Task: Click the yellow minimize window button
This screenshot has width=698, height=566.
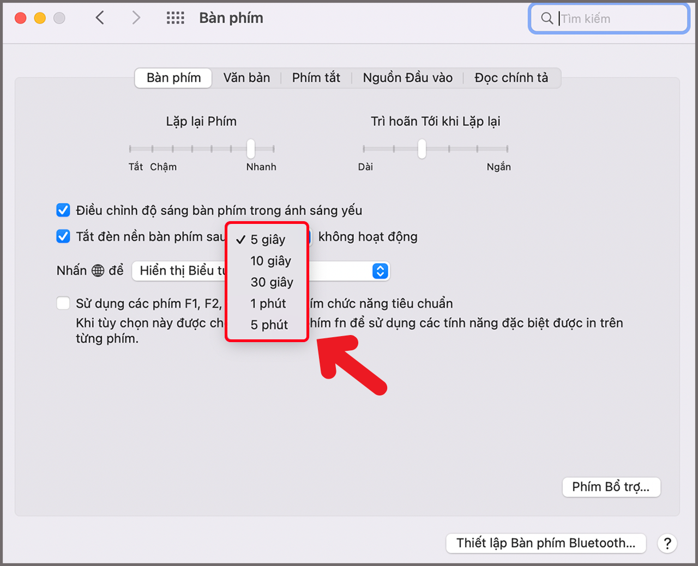Action: [40, 18]
